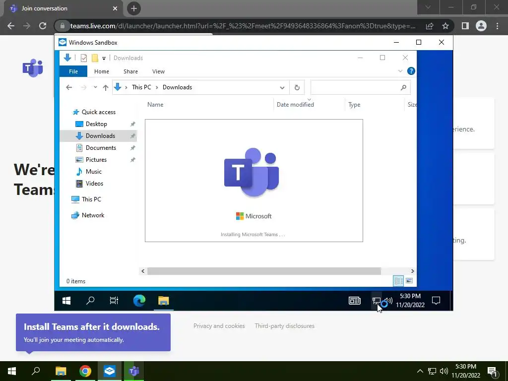
Task: Click the sandbox volume speaker icon
Action: pos(389,301)
